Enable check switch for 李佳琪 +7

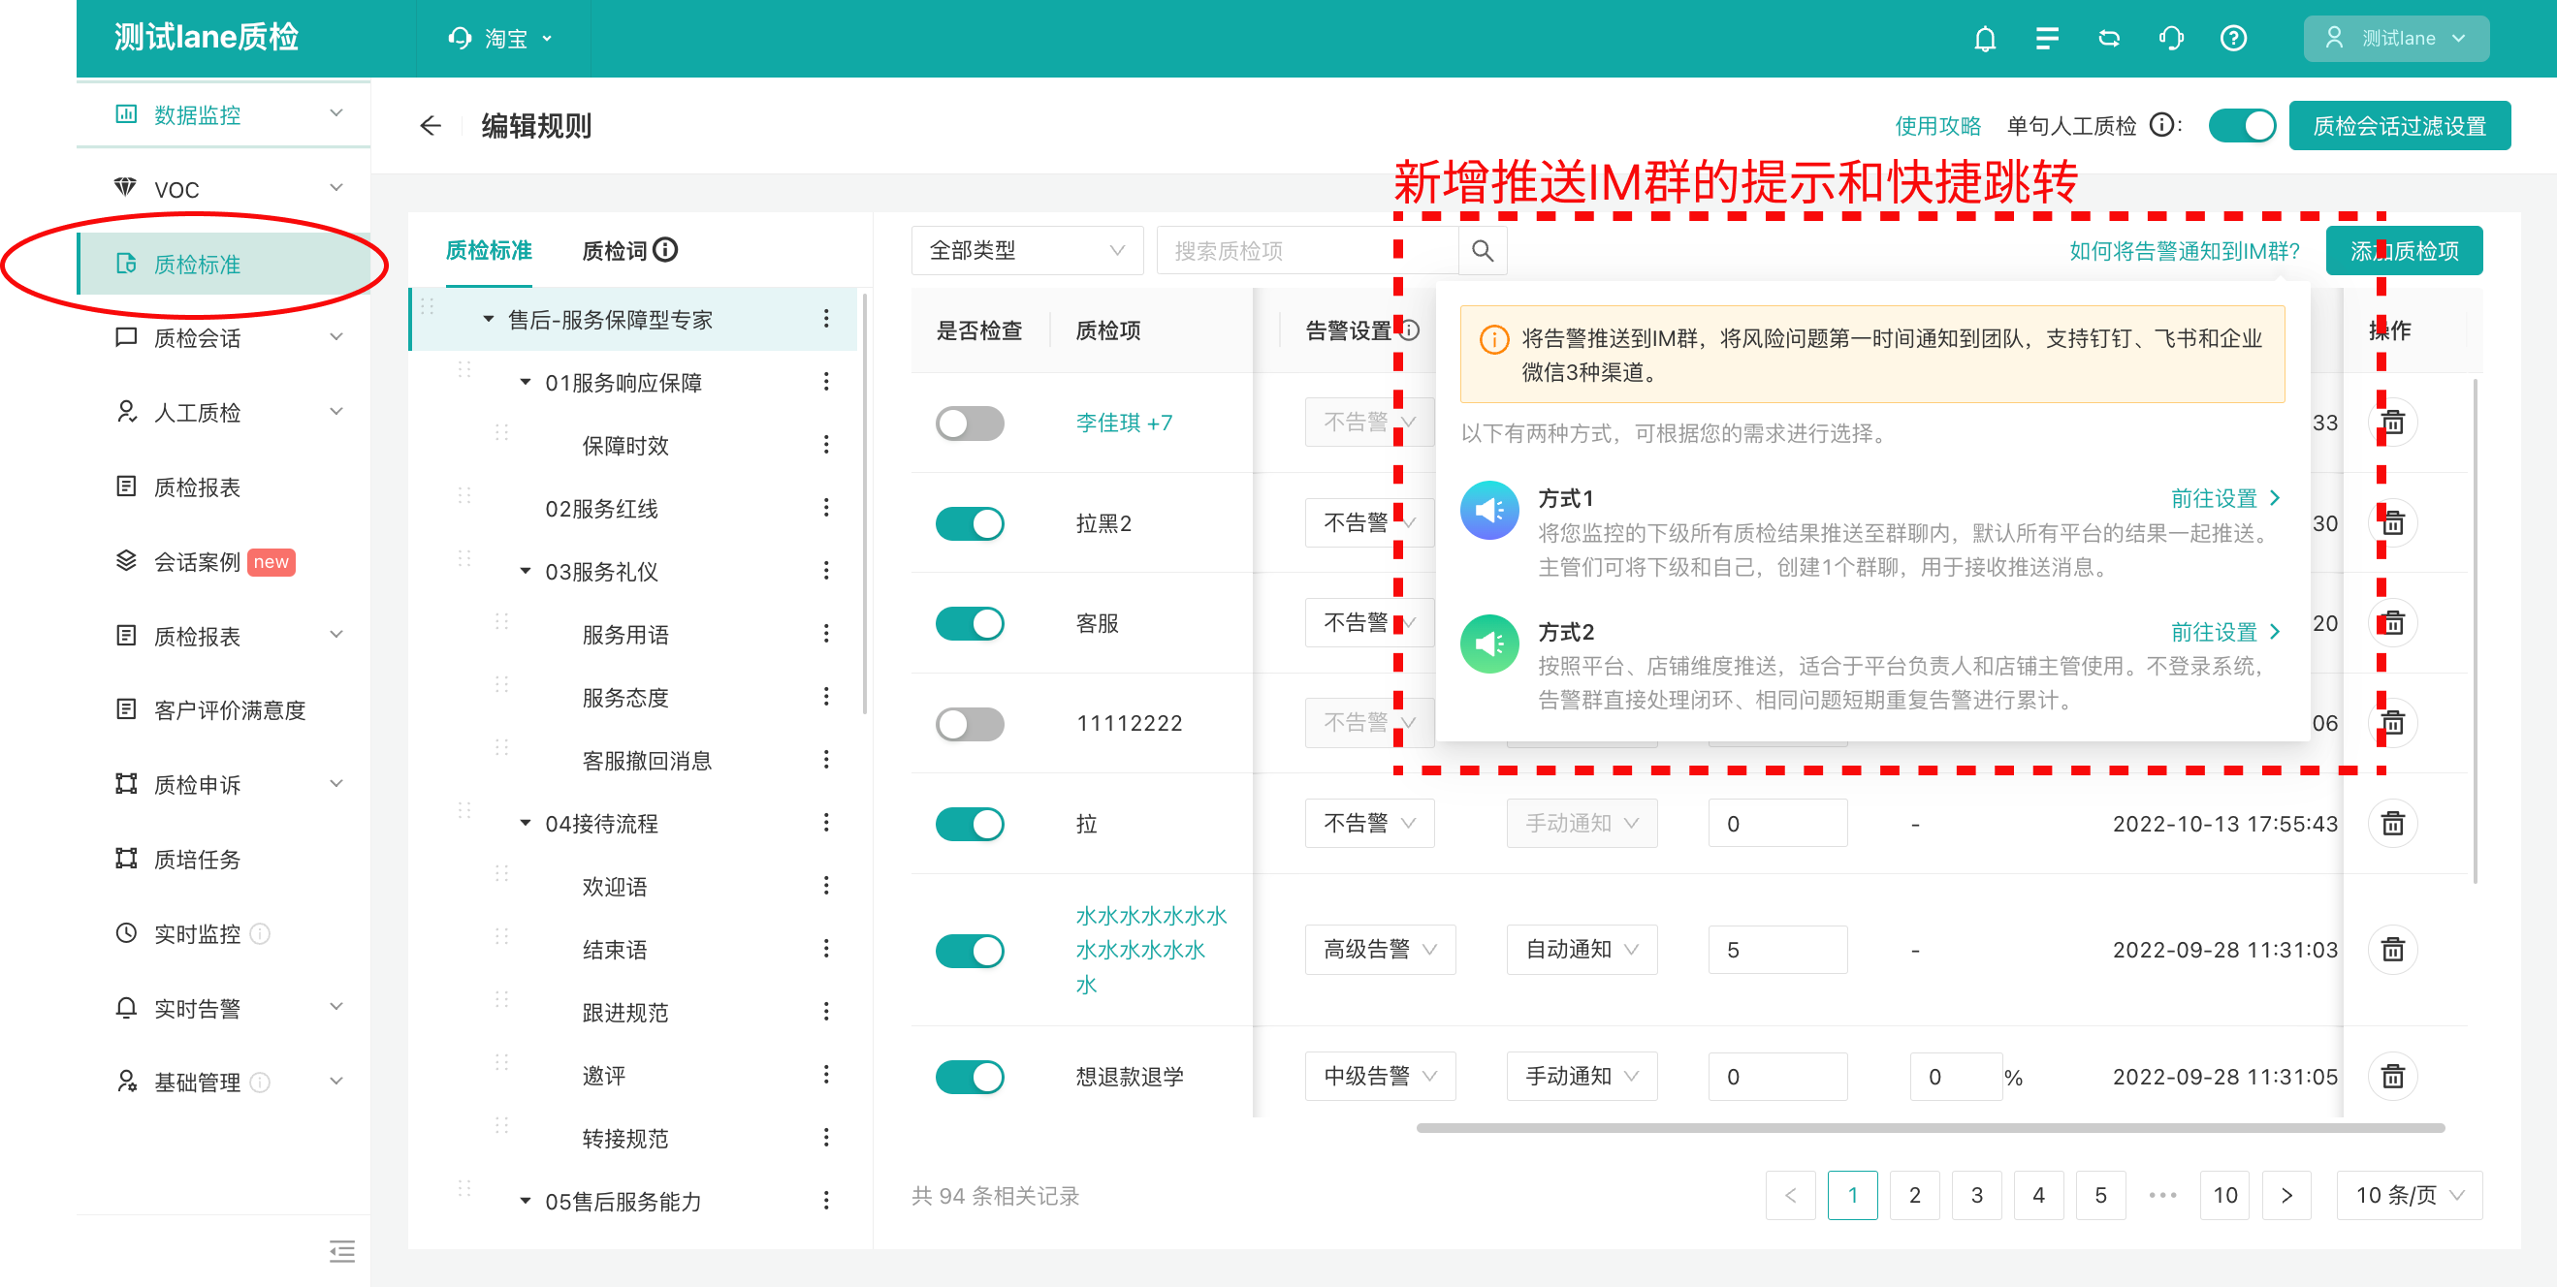[969, 424]
